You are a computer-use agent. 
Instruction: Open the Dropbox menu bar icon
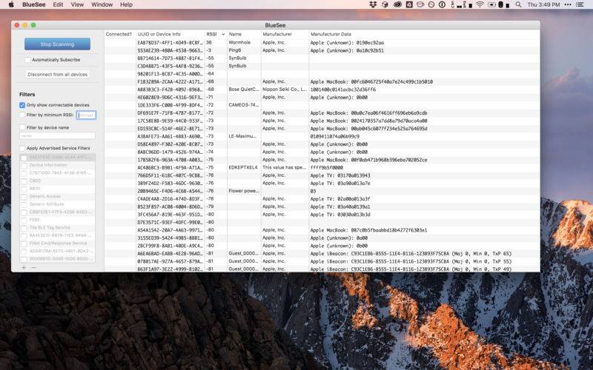[373, 4]
